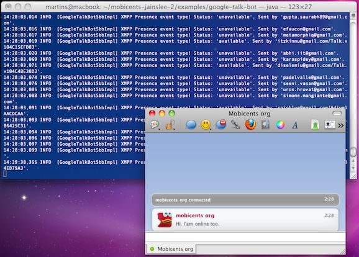Click the contact card icon in toolbar
The height and width of the screenshot is (257, 359).
point(330,125)
